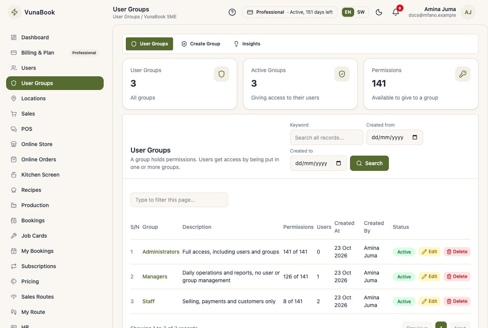Image resolution: width=488 pixels, height=328 pixels.
Task: Click the Search button
Action: (369, 163)
